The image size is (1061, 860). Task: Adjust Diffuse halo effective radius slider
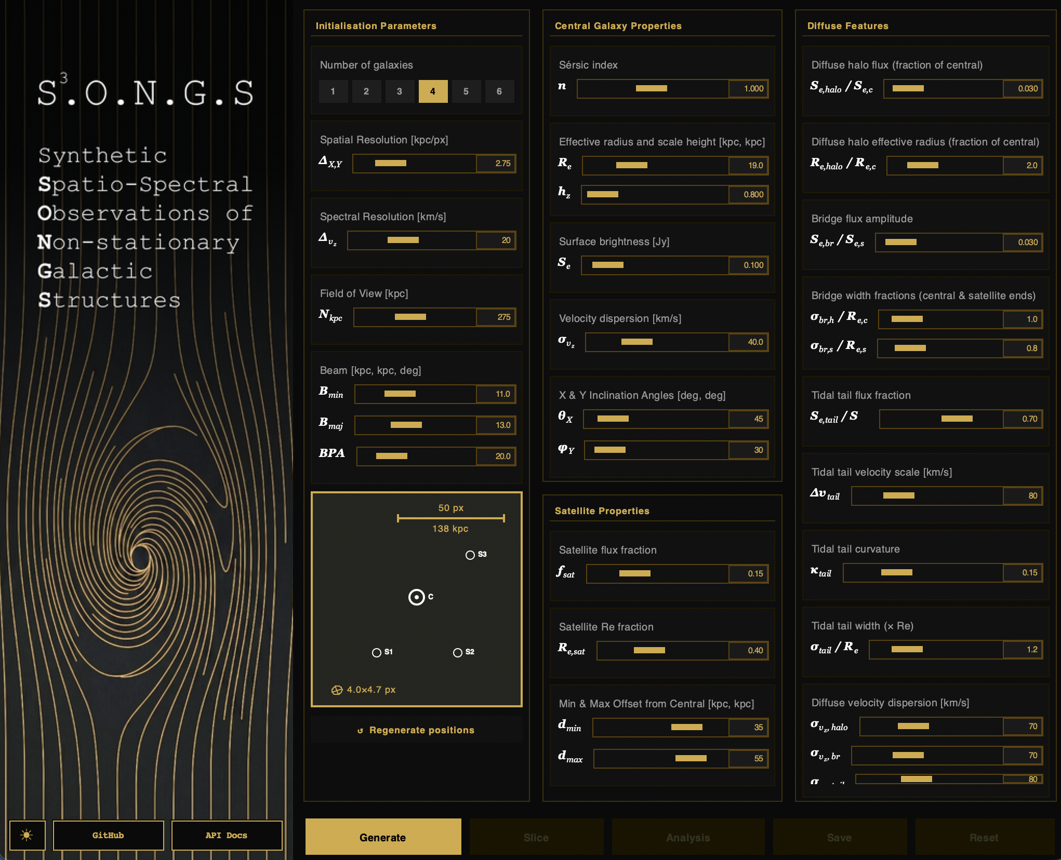[x=945, y=166]
